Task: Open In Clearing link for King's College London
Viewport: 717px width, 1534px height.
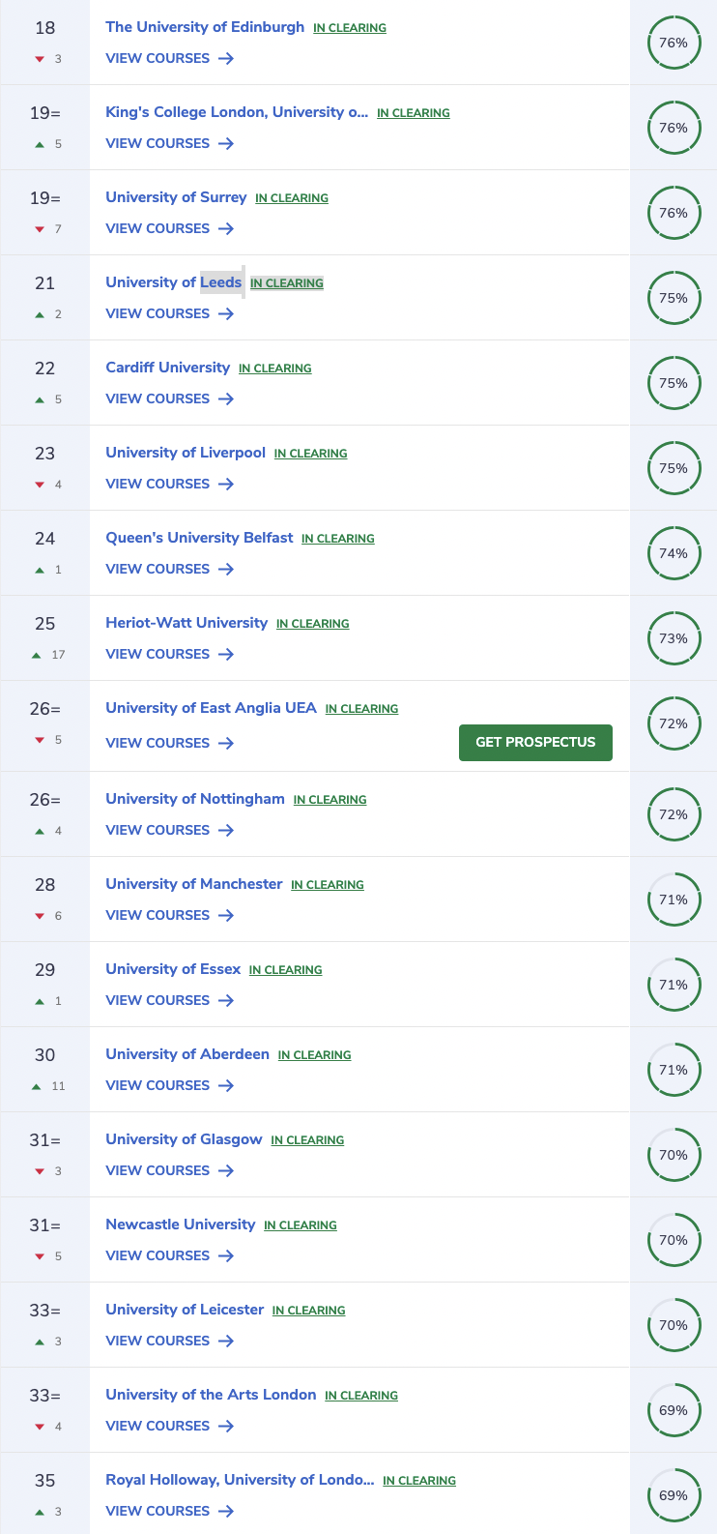Action: tap(414, 113)
